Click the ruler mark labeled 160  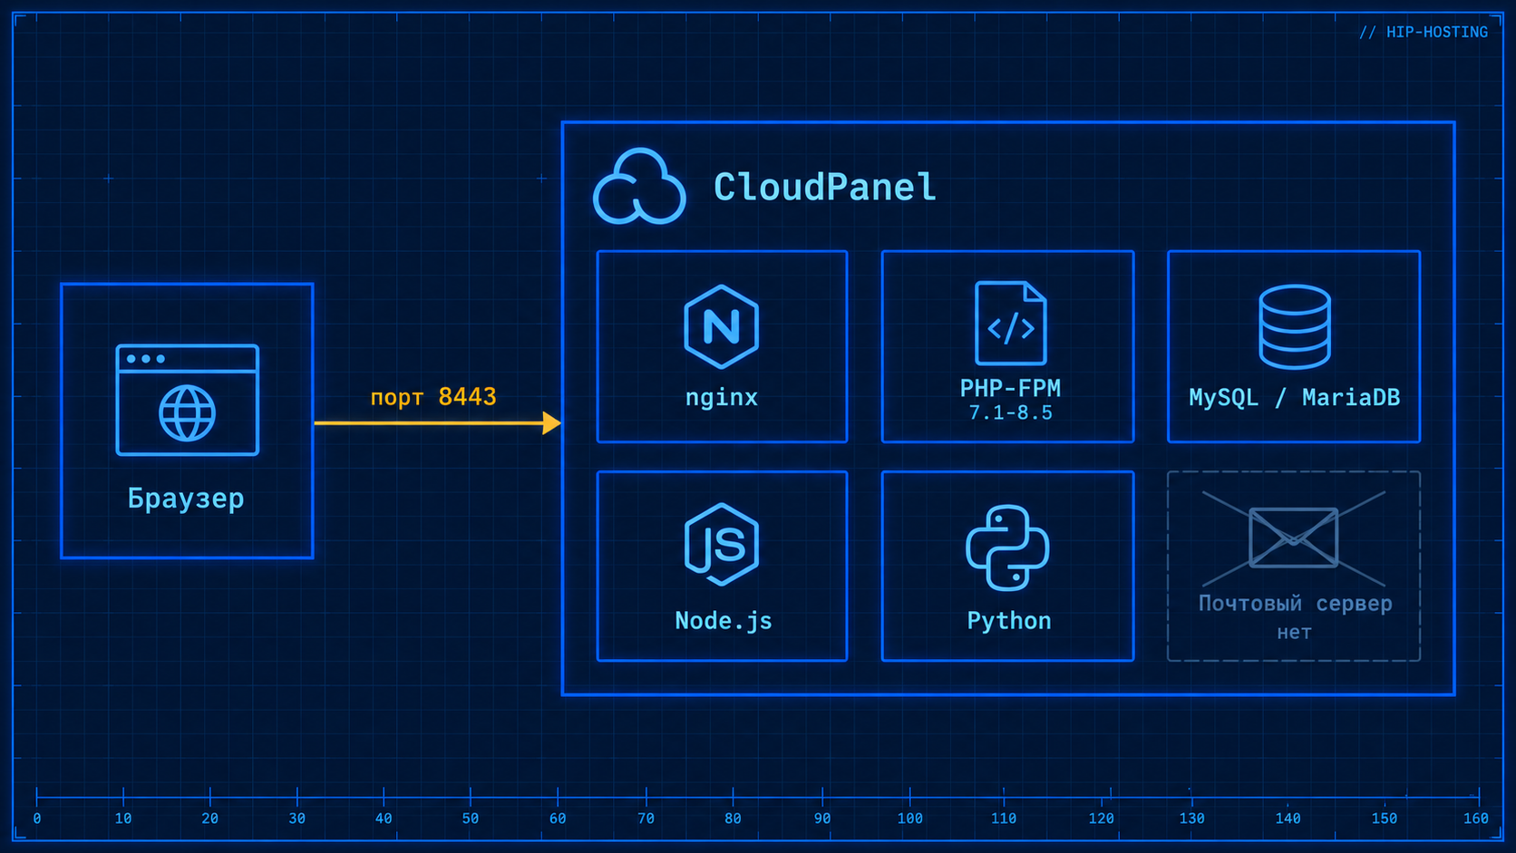coord(1476,819)
